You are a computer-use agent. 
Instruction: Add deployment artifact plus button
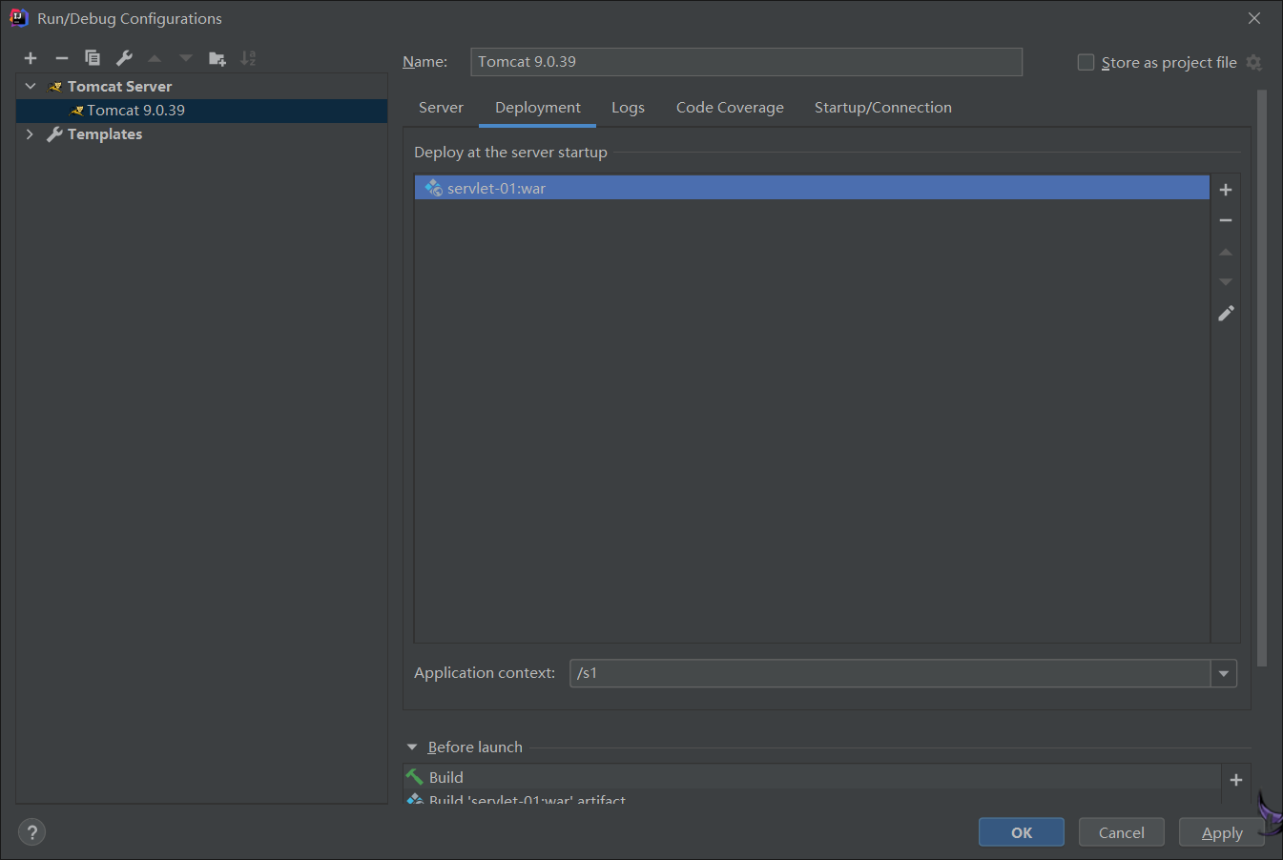[1226, 190]
